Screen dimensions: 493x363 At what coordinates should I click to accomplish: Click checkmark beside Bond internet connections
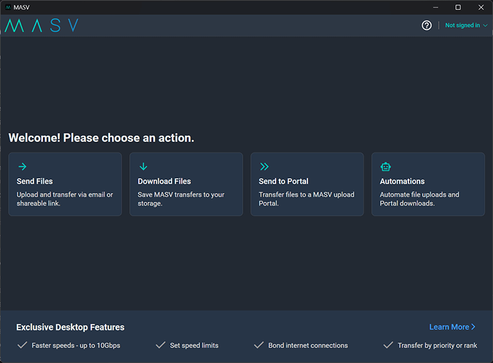coord(259,345)
